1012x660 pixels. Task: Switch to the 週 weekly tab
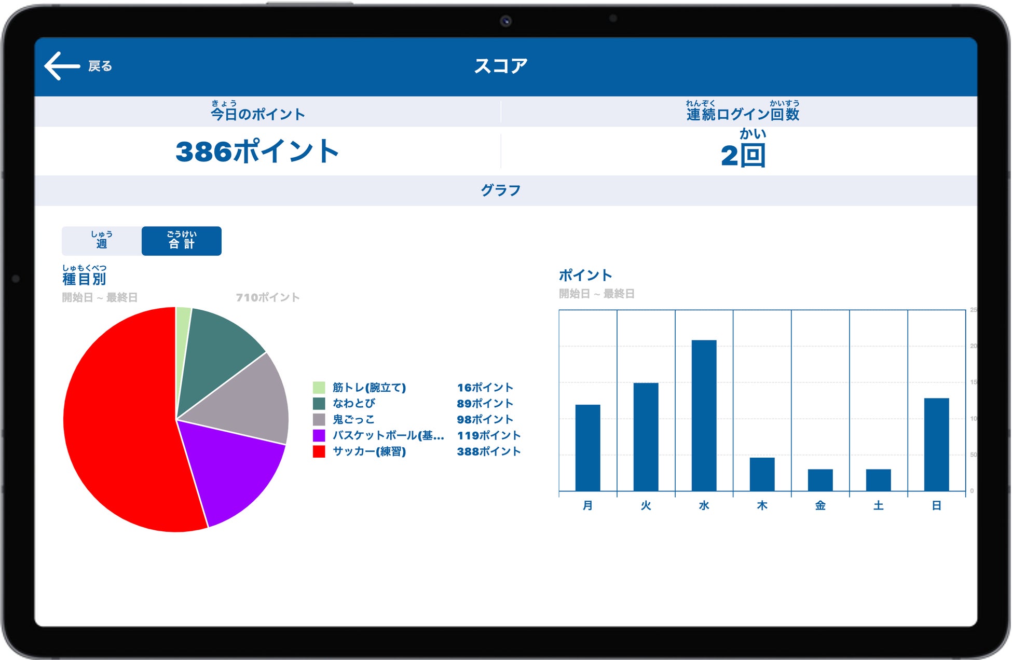click(x=102, y=241)
